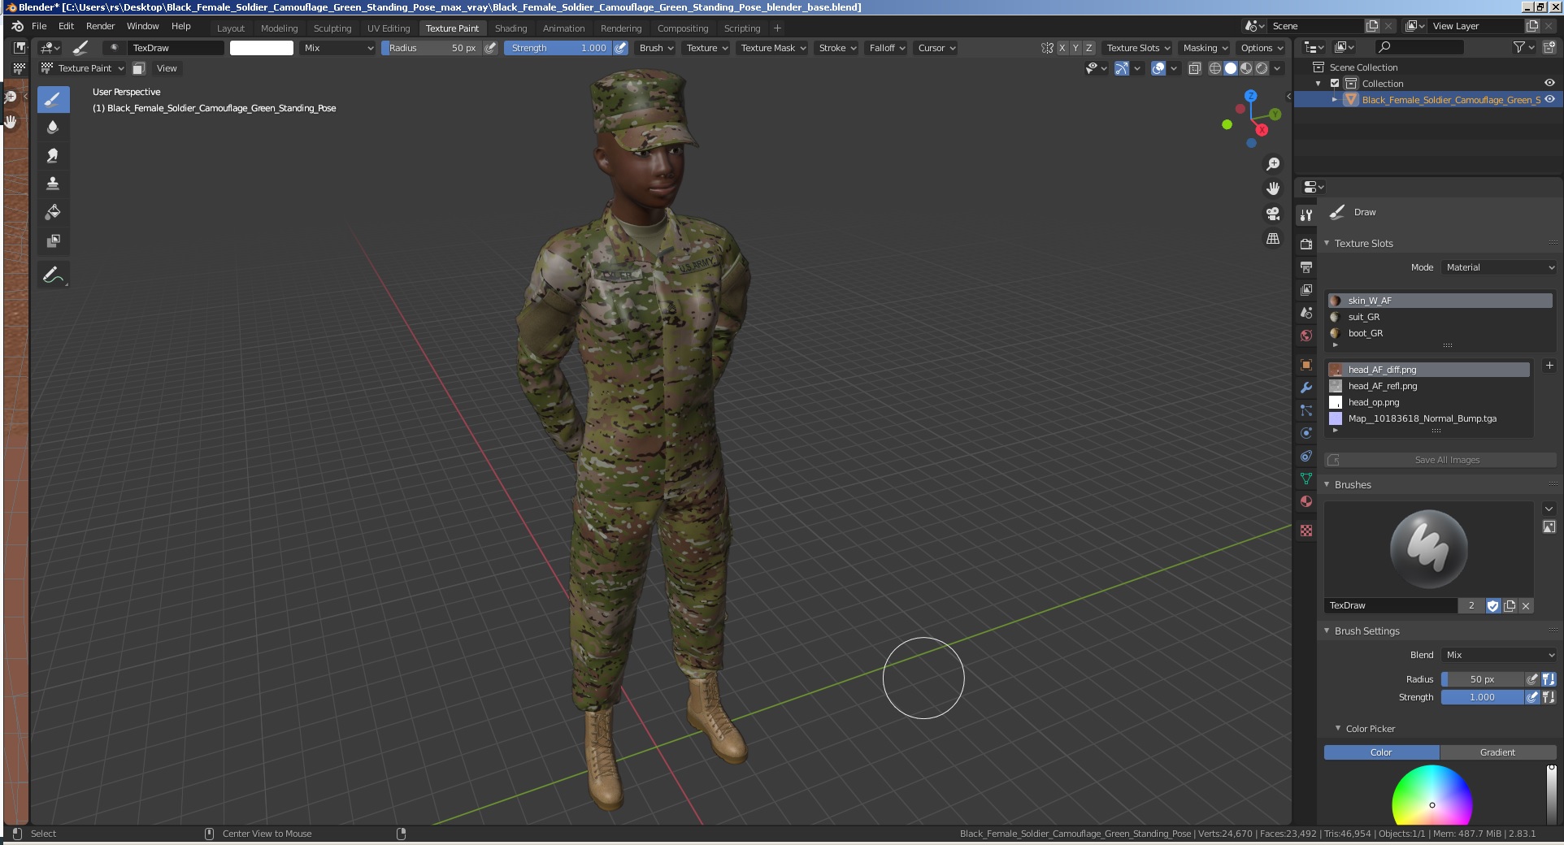The width and height of the screenshot is (1564, 845).
Task: Switch to Sculpting workspace tab
Action: point(332,28)
